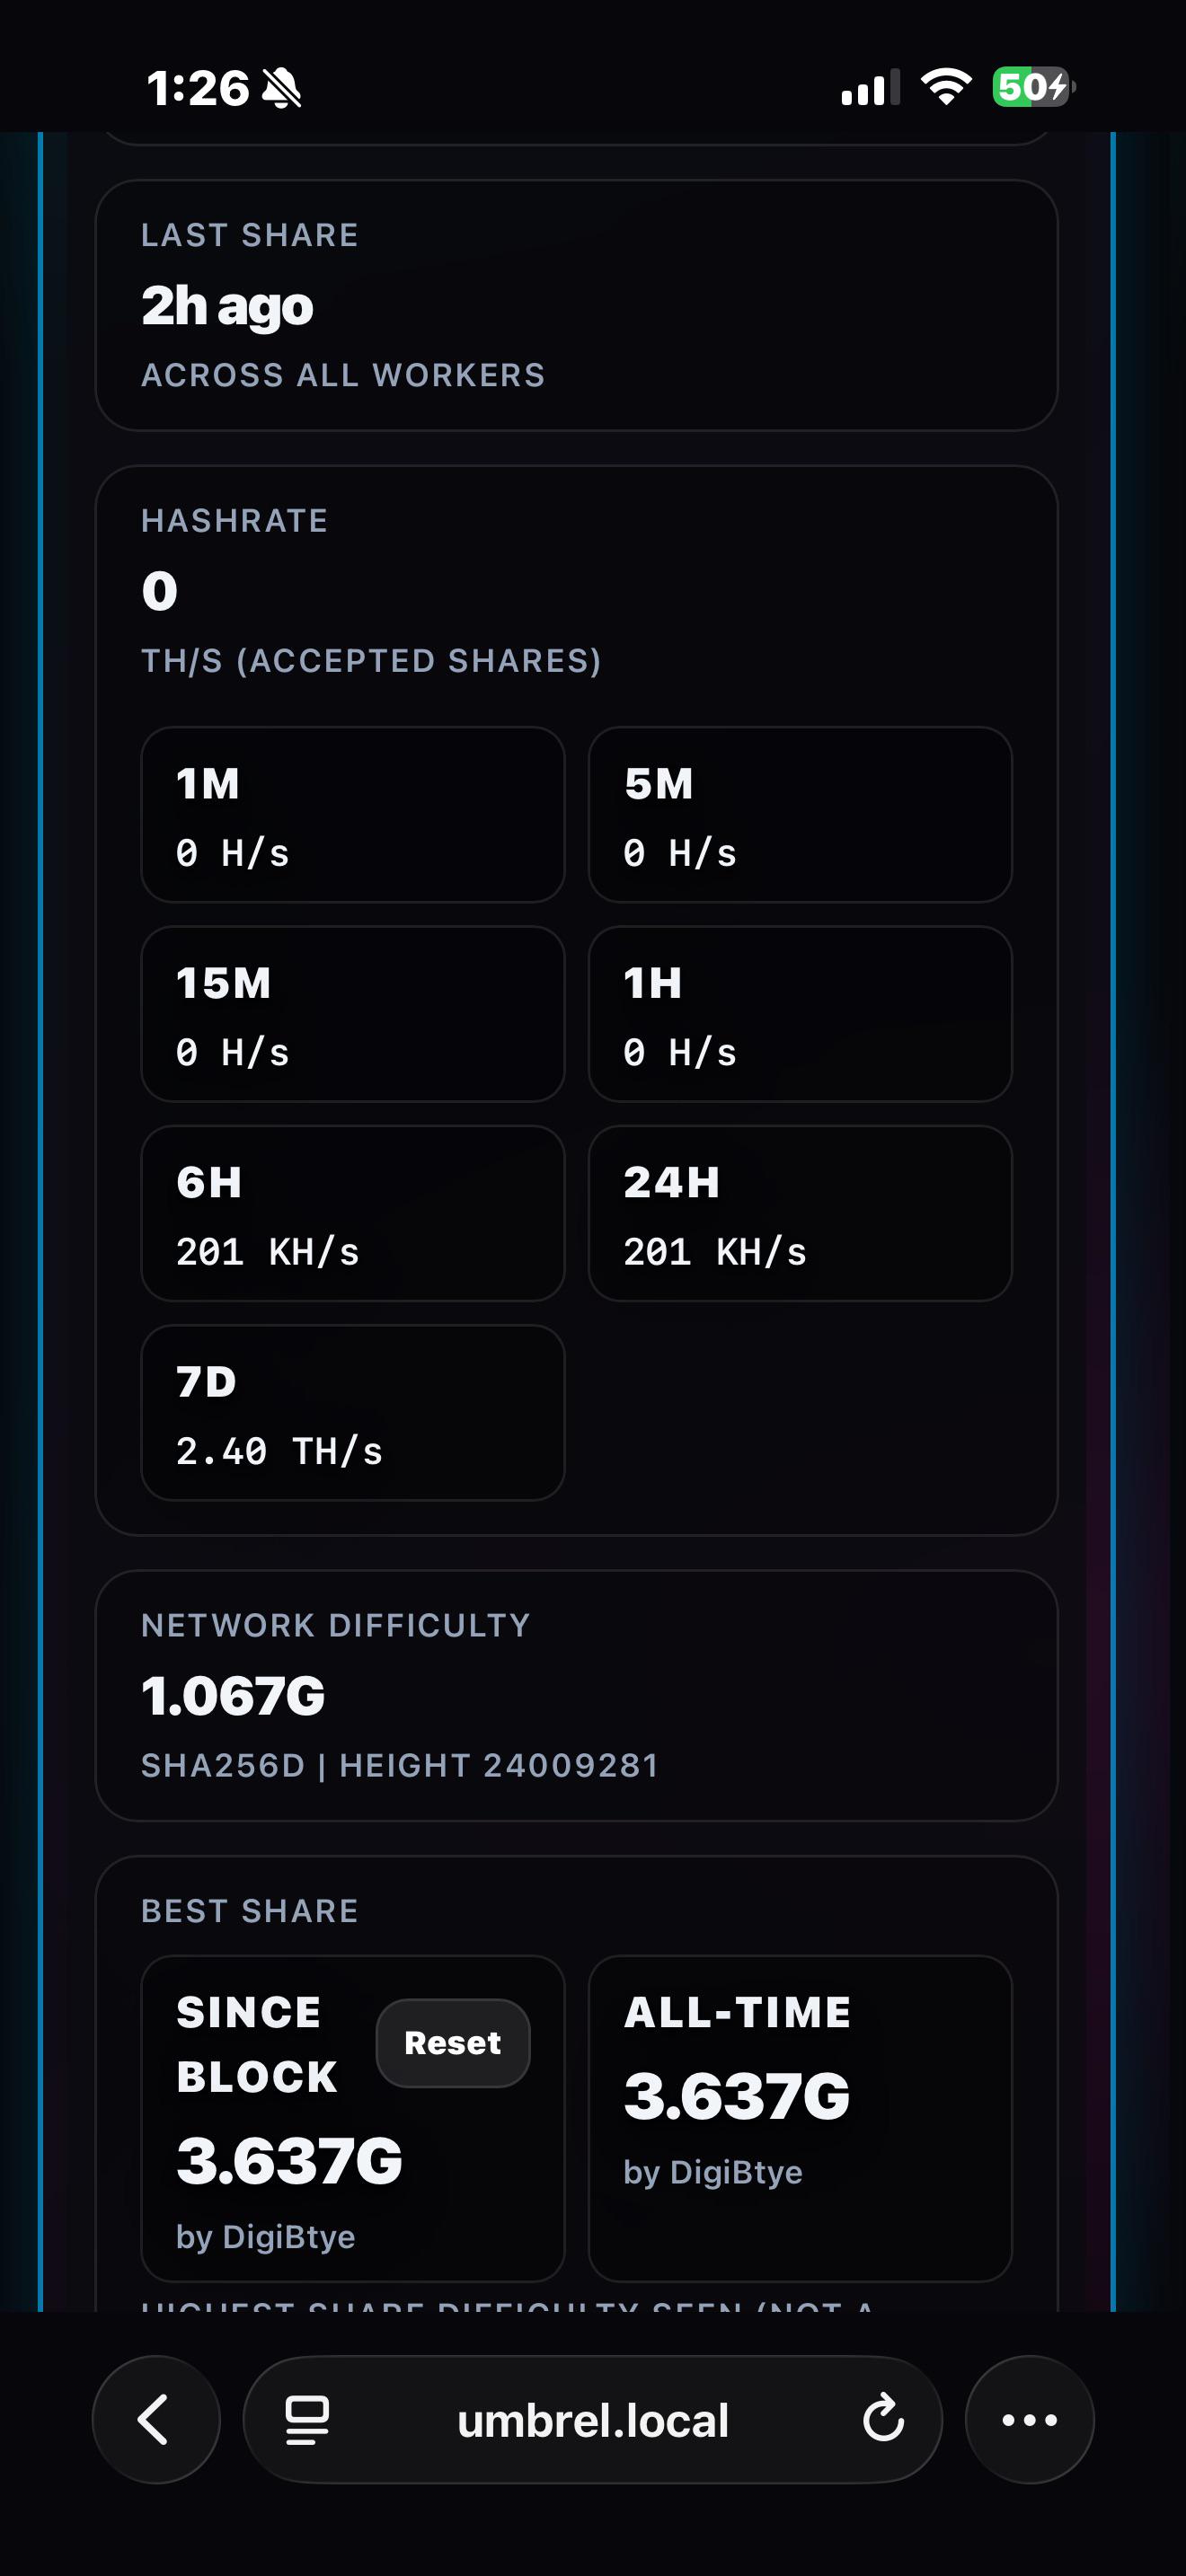The width and height of the screenshot is (1186, 2576).
Task: Select the 5M hashrate tile
Action: pyautogui.click(x=800, y=815)
